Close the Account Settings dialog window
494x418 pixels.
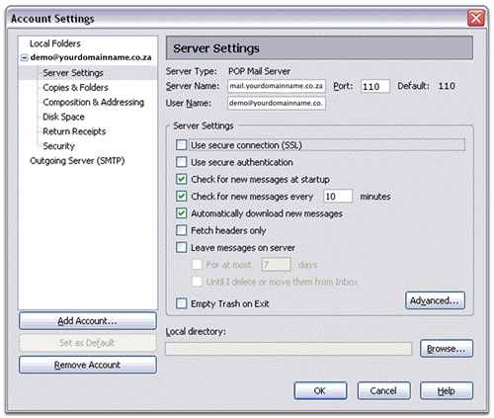click(x=476, y=18)
